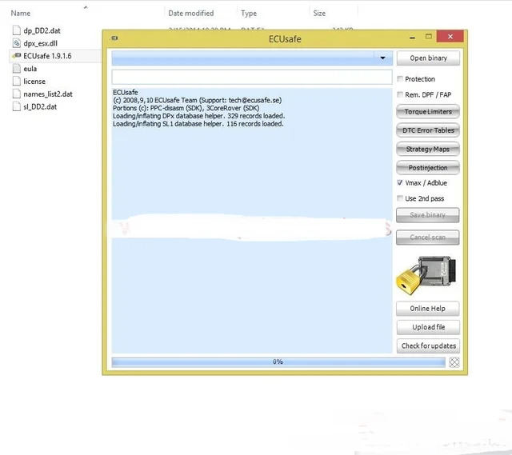
Task: Maximize the ECUsafe window
Action: pos(429,37)
